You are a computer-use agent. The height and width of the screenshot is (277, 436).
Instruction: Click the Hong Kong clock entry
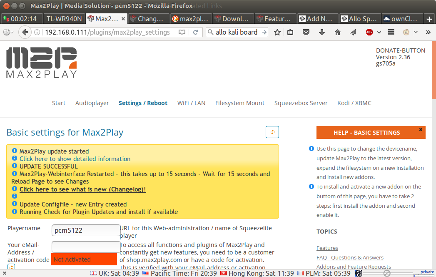point(257,273)
